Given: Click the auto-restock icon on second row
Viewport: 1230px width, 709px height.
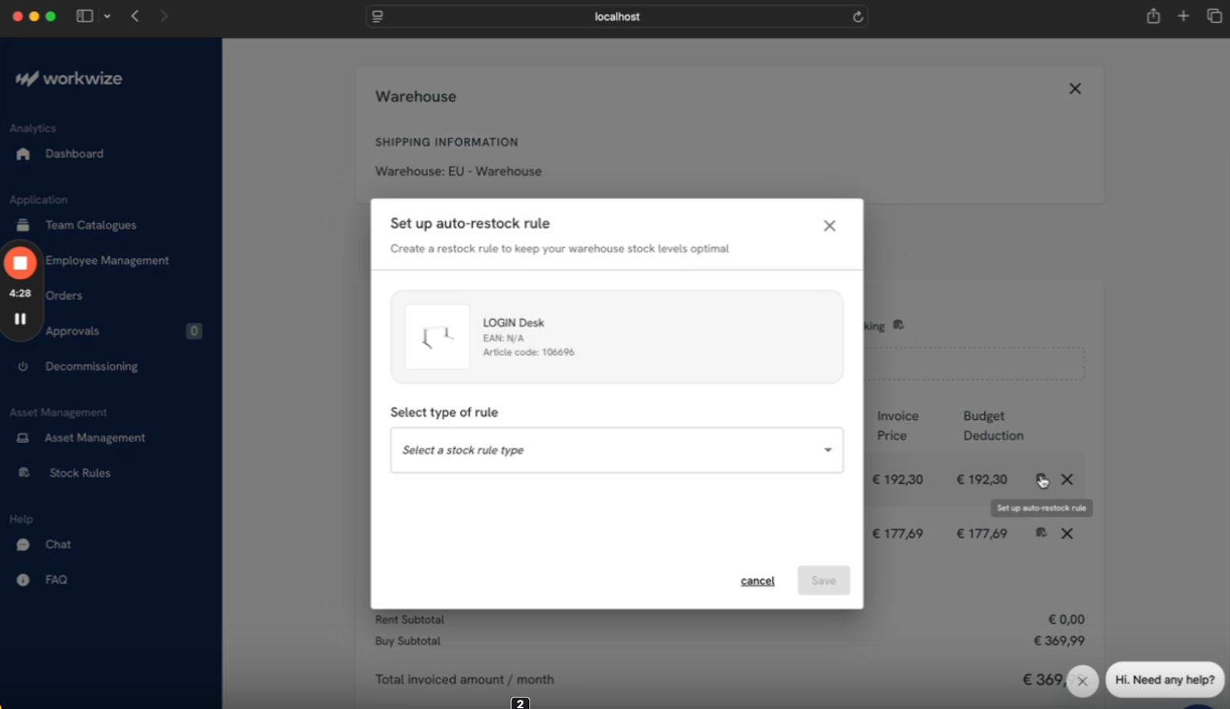Looking at the screenshot, I should (1041, 533).
